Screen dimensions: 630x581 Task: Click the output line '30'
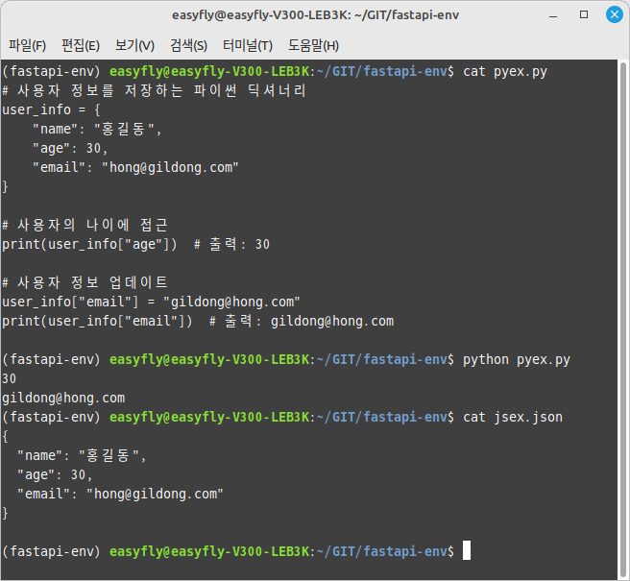coord(10,379)
